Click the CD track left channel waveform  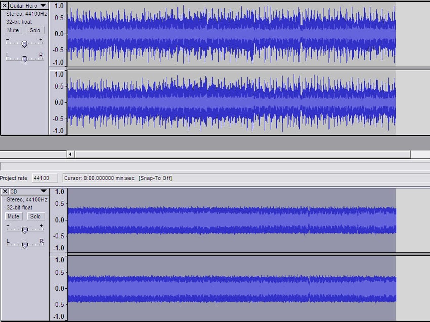coord(231,220)
